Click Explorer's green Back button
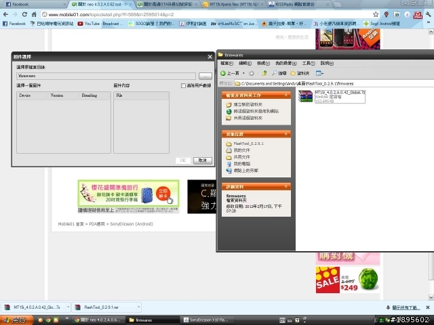 click(230, 73)
